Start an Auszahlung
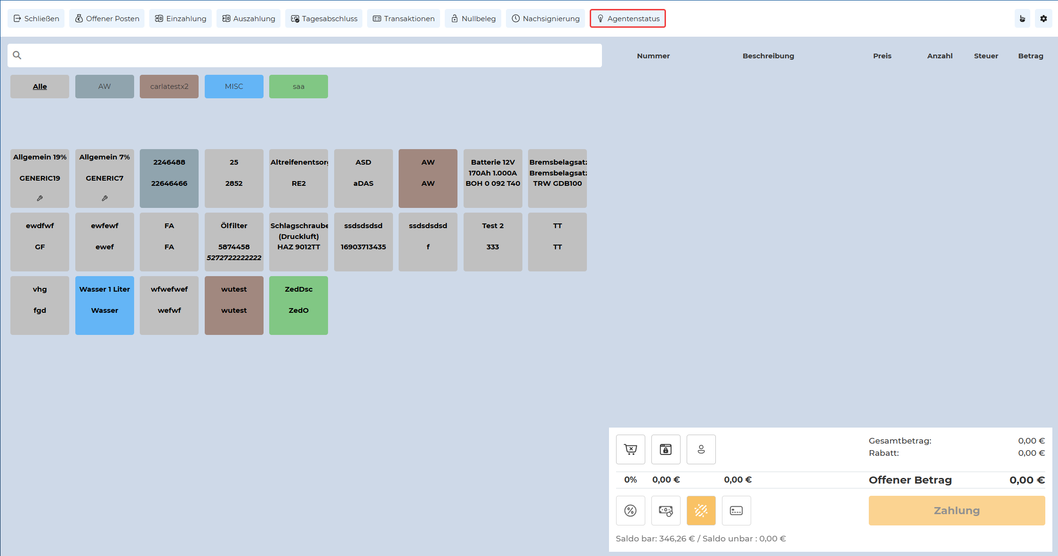The width and height of the screenshot is (1058, 556). pos(248,18)
